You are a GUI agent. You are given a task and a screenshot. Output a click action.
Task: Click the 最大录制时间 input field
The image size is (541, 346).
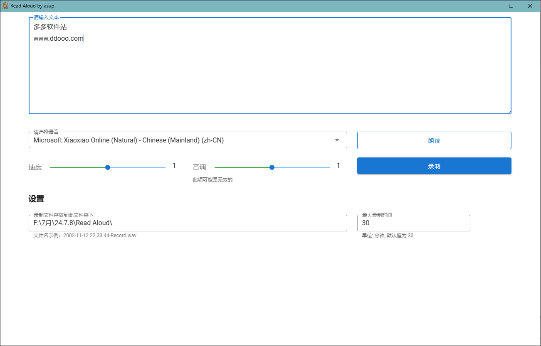click(413, 223)
